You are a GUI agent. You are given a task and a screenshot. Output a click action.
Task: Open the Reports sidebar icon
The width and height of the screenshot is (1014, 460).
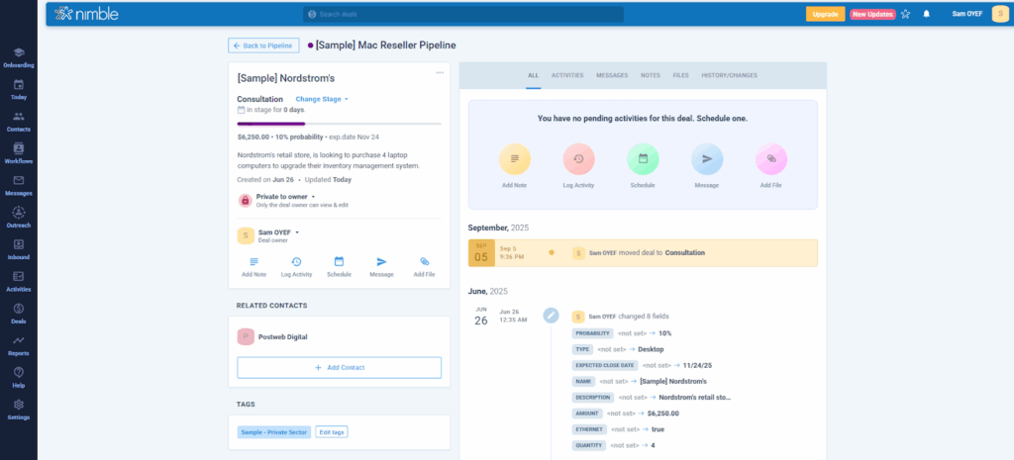(18, 344)
